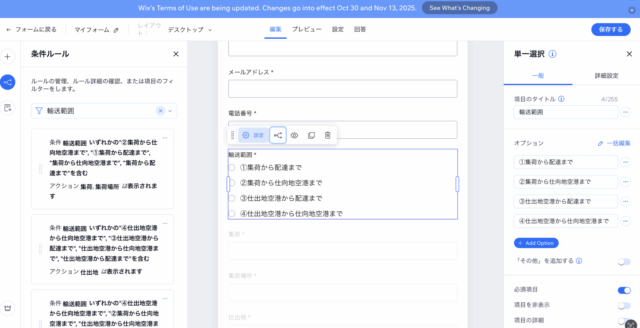Open the more menu for the ①集荷から配達まで option

(x=625, y=162)
